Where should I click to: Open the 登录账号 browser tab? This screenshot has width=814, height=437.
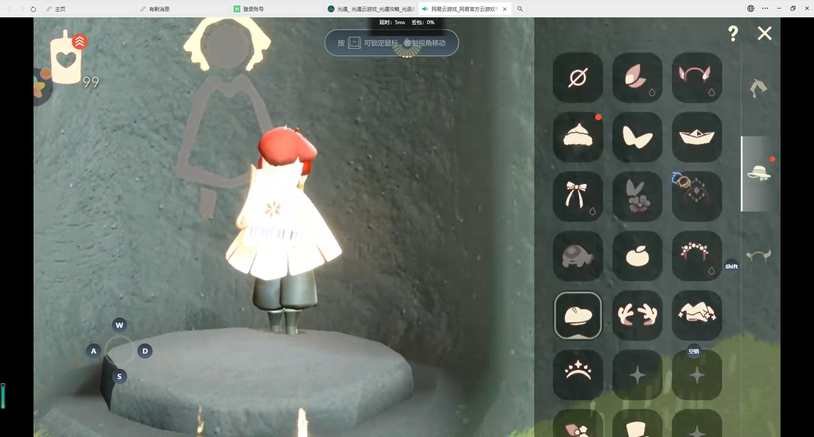point(278,9)
